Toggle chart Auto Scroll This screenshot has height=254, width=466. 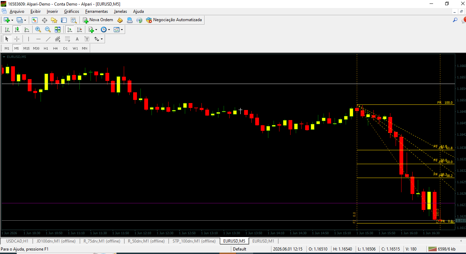tap(70, 29)
